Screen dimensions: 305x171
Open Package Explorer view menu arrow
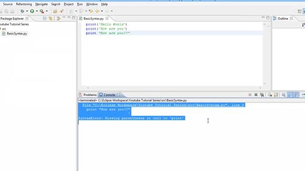coord(64,18)
